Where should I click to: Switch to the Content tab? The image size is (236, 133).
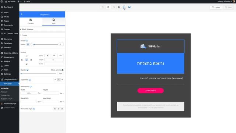pos(31,21)
